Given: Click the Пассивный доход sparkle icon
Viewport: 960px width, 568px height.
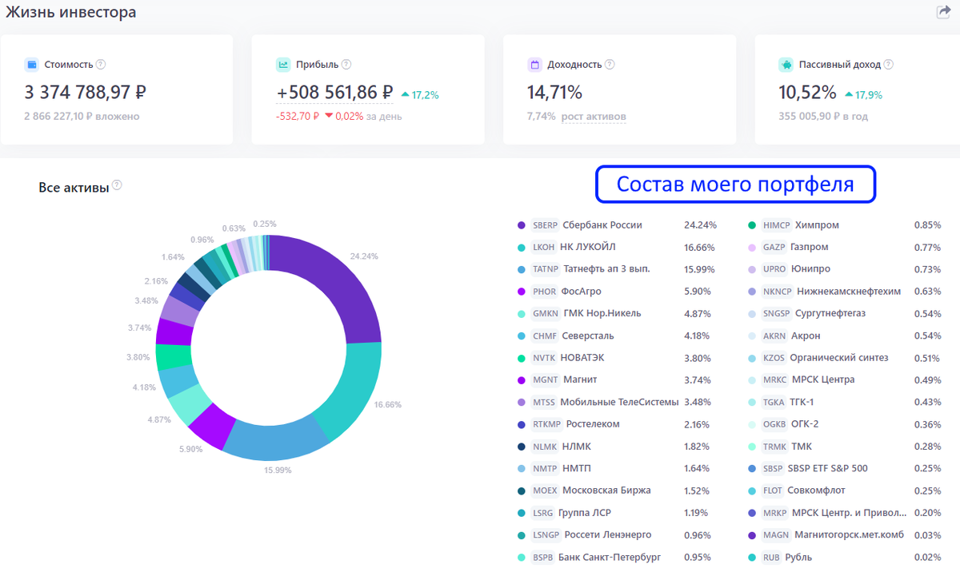Looking at the screenshot, I should tap(786, 64).
